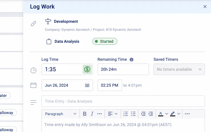The image size is (211, 132).
Task: Open the font color dropdown arrow
Action: pyautogui.click(x=167, y=114)
